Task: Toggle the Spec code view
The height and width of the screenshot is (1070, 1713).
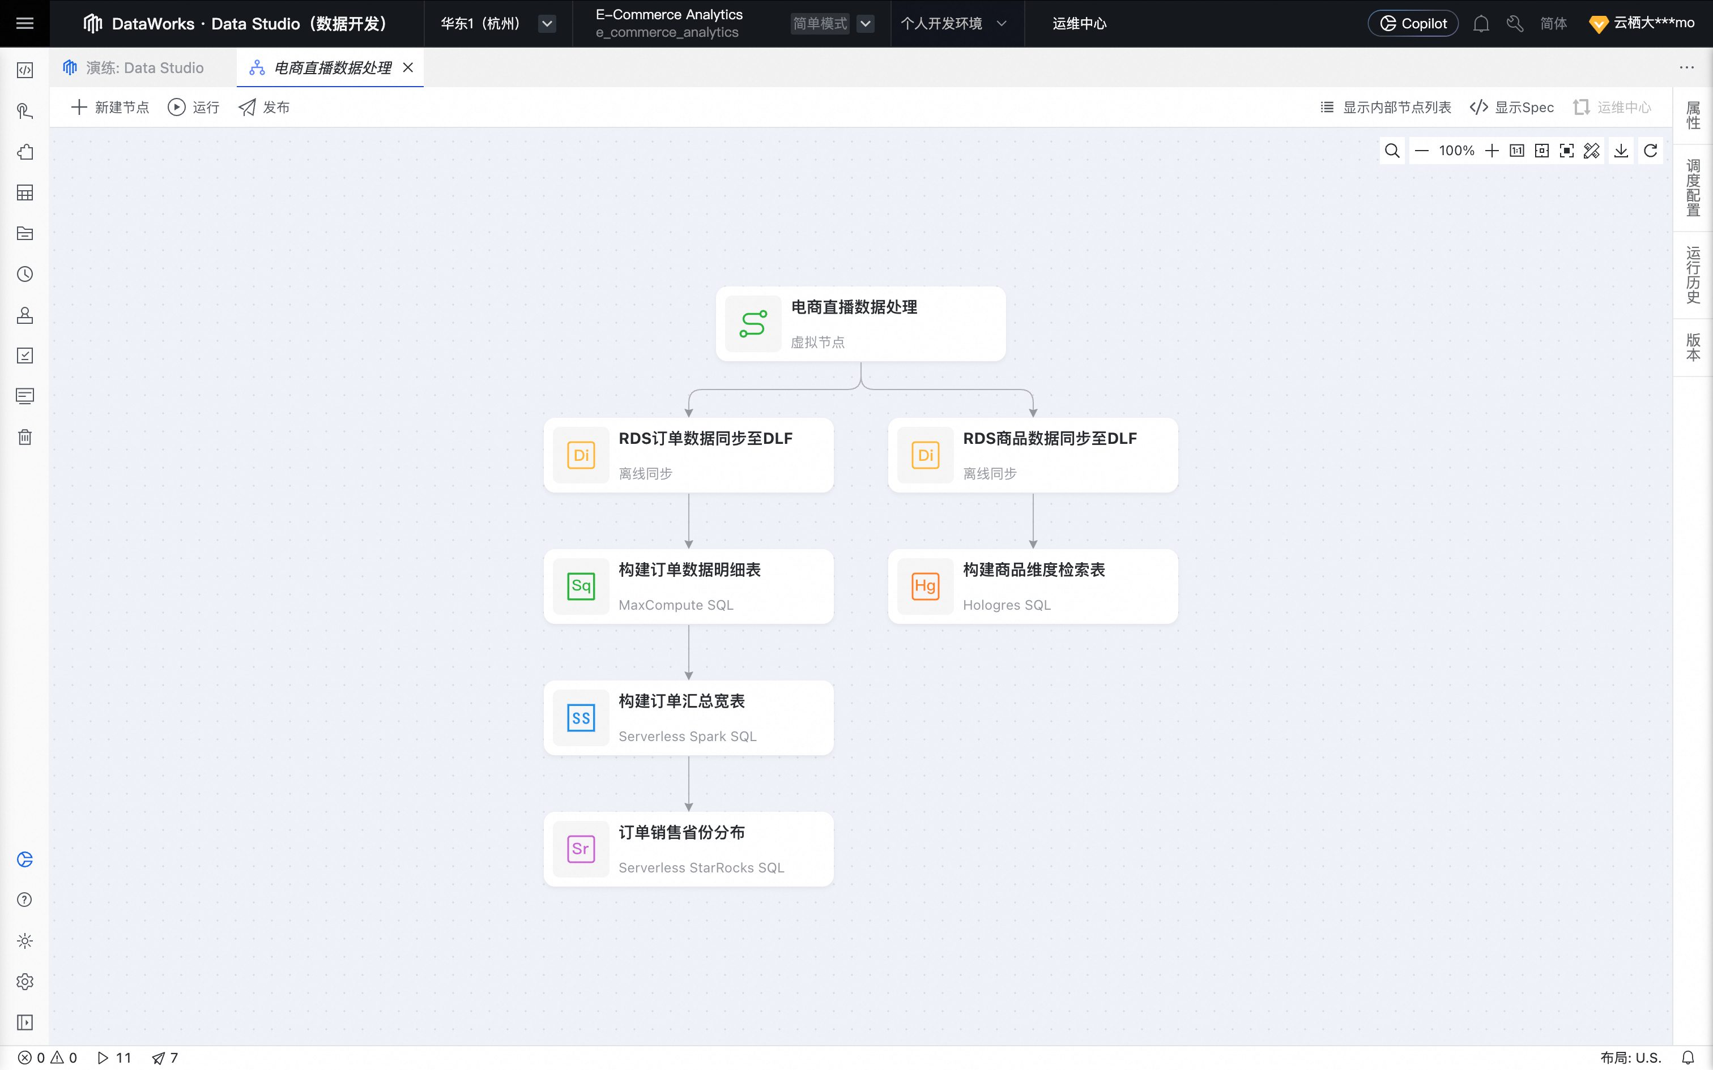Action: pos(1511,107)
